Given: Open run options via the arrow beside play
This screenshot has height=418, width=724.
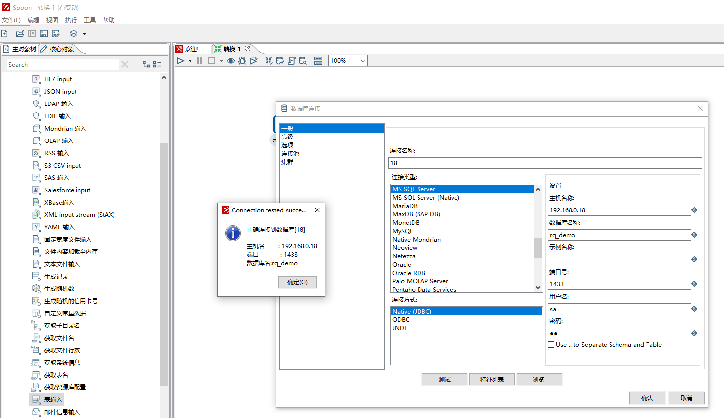Looking at the screenshot, I should [190, 60].
